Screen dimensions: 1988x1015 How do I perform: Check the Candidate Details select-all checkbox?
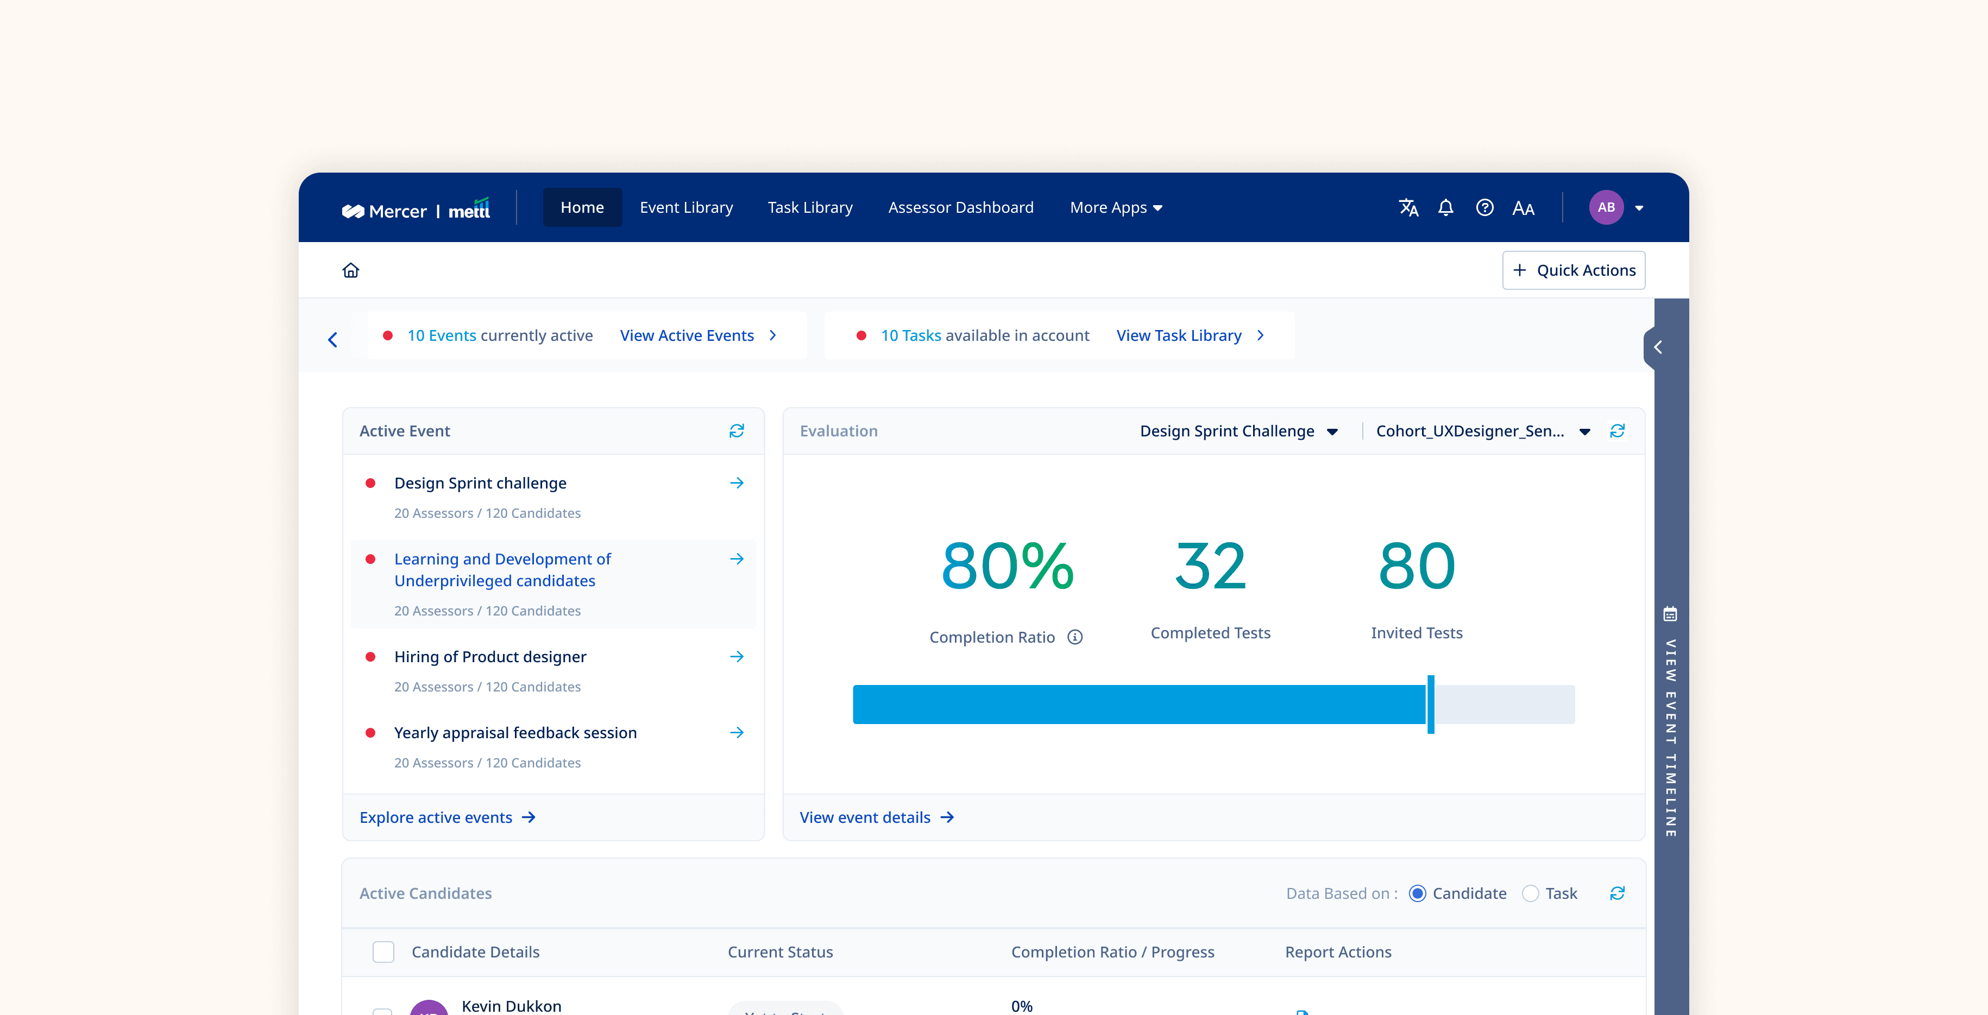[383, 951]
